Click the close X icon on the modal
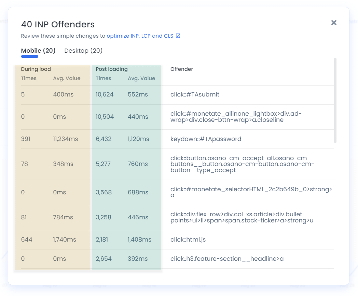 (334, 23)
